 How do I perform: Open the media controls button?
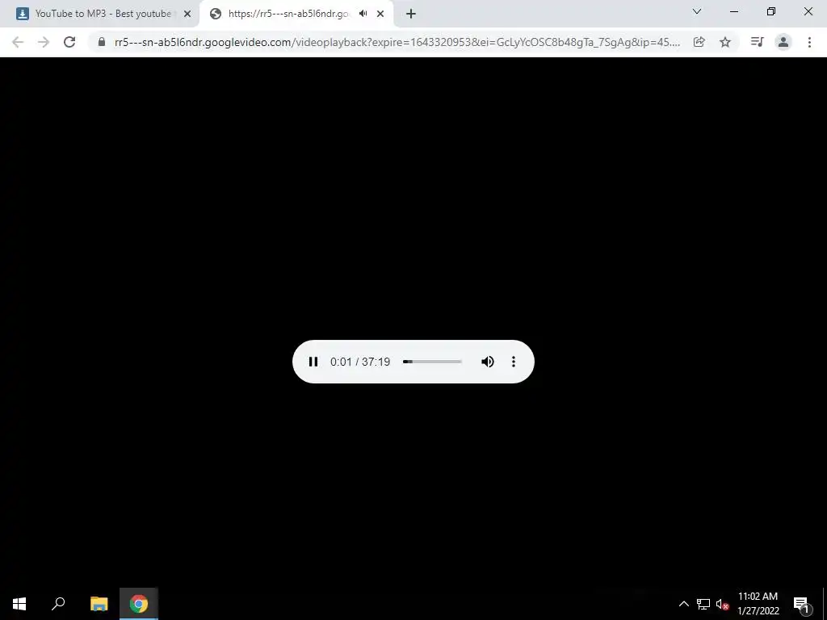[758, 42]
